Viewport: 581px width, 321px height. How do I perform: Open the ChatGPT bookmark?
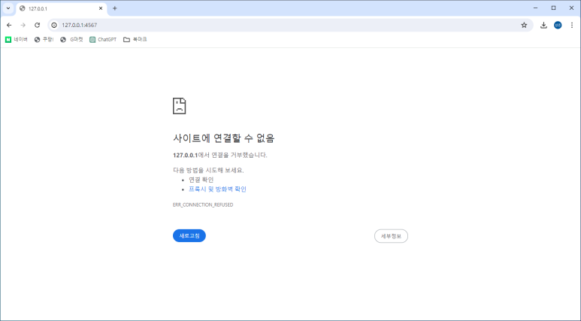103,39
